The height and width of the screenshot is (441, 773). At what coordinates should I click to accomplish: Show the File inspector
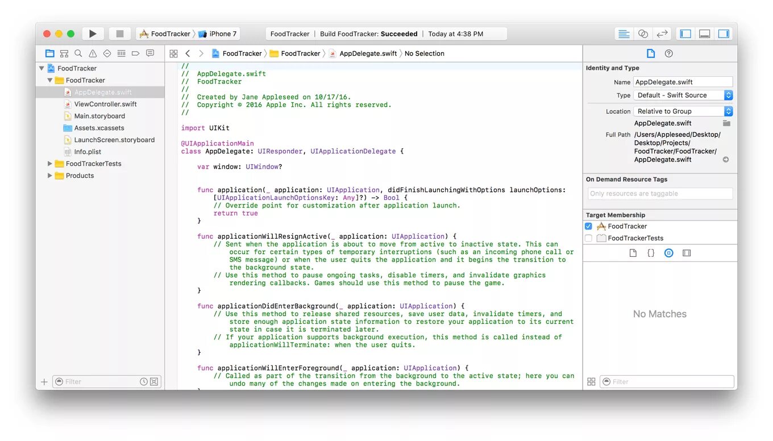tap(651, 53)
